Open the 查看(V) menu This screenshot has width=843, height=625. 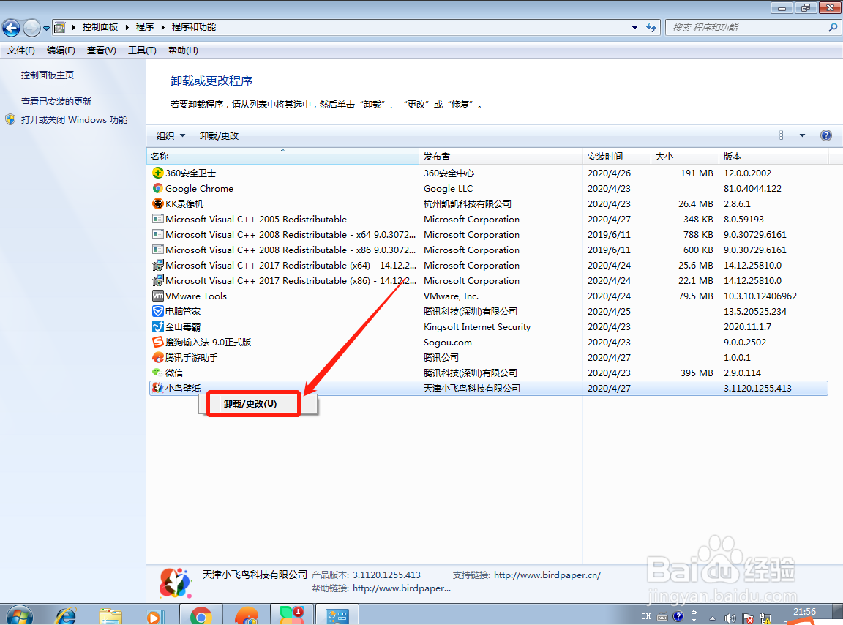click(102, 50)
